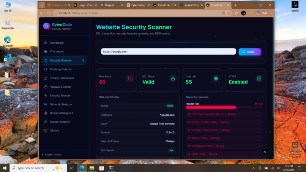Screen dimensions: 306x172
Task: Click the taskbar search box
Action: [38, 168]
